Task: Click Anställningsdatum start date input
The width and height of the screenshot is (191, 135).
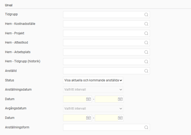Action: click(74, 99)
